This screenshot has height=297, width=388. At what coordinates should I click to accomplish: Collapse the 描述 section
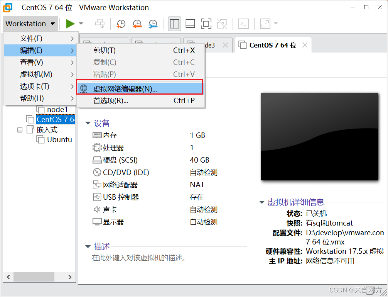(88, 246)
